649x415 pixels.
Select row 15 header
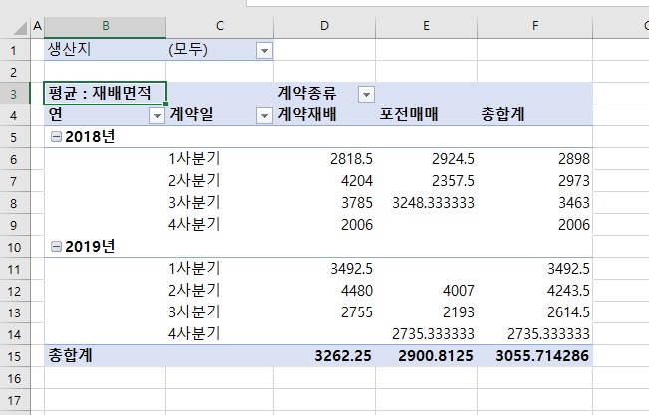click(16, 354)
